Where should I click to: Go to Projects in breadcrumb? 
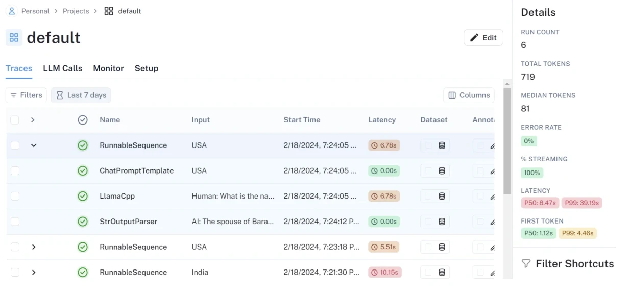(x=76, y=11)
